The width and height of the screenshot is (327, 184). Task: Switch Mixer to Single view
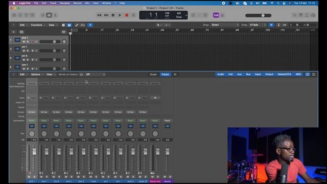pyautogui.click(x=153, y=75)
